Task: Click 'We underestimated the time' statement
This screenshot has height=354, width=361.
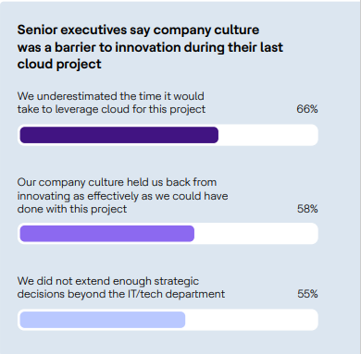Action: pos(111,103)
